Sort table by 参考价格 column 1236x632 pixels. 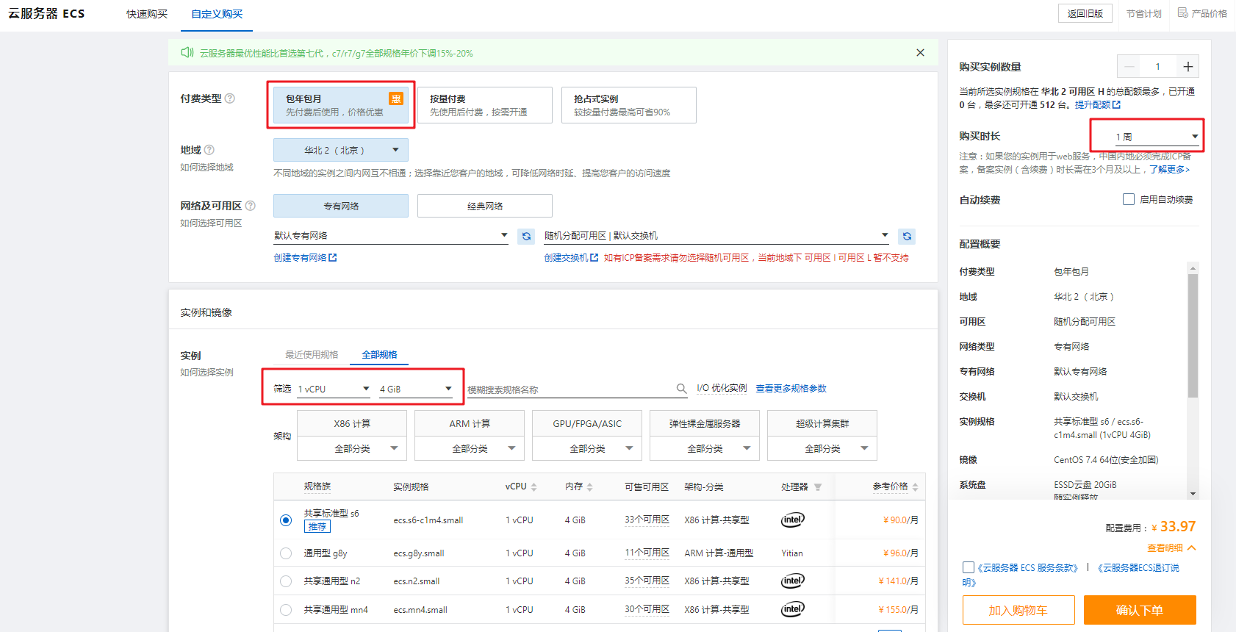915,487
